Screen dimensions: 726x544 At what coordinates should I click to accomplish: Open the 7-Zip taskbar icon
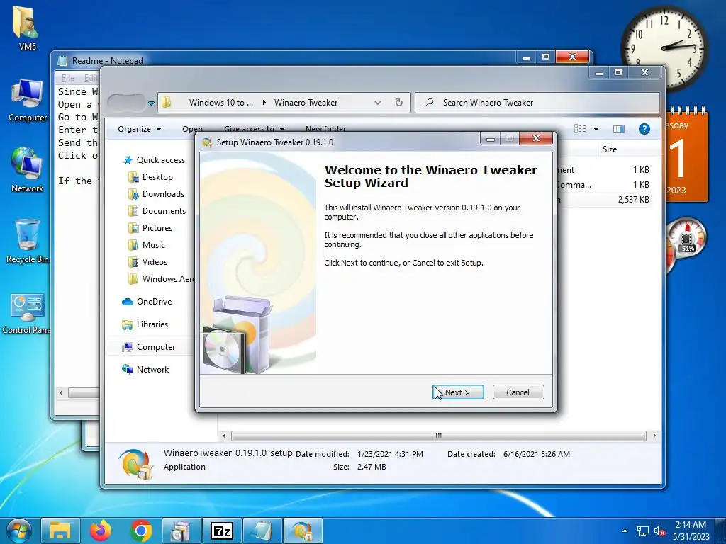pyautogui.click(x=222, y=531)
